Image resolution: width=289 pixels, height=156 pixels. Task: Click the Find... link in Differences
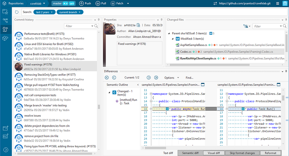(190, 77)
